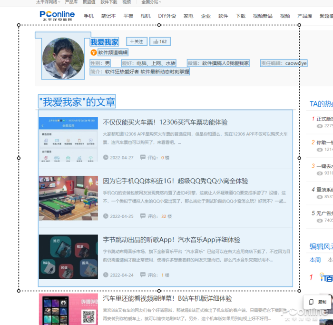333x325 pixels.
Task: Click the clock icon beside 2022-04-27 date
Action: (106, 157)
